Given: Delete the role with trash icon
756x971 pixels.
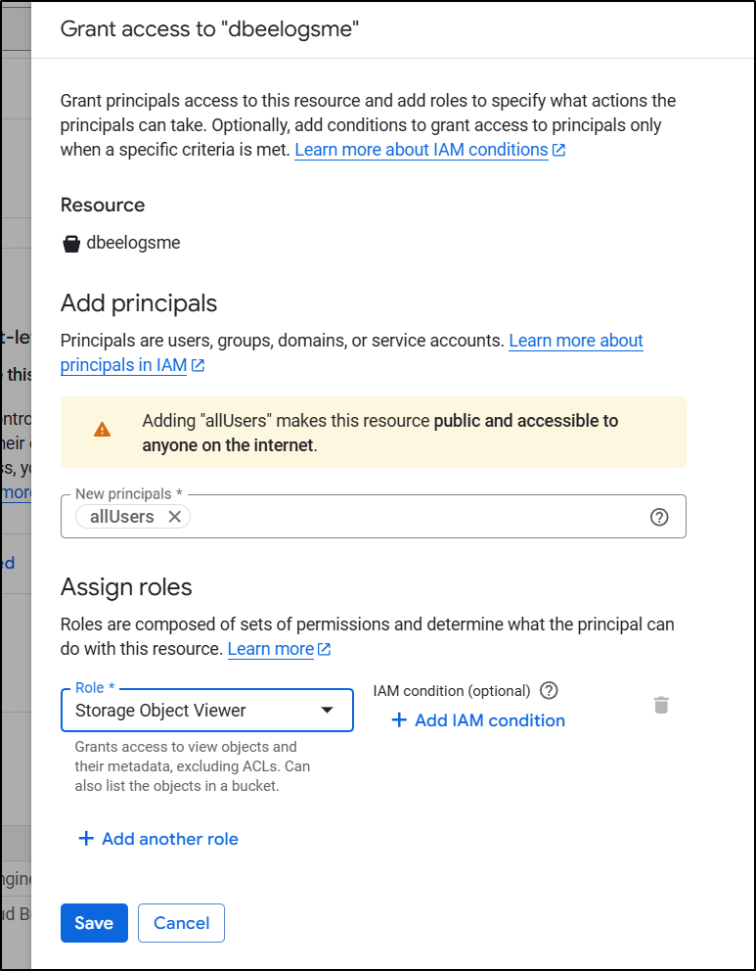Looking at the screenshot, I should 661,705.
